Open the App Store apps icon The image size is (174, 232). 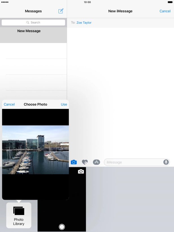(96, 162)
